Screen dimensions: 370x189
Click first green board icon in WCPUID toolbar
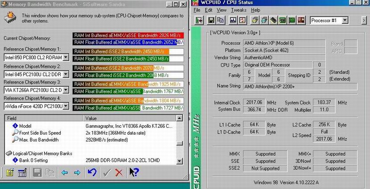click(283, 21)
